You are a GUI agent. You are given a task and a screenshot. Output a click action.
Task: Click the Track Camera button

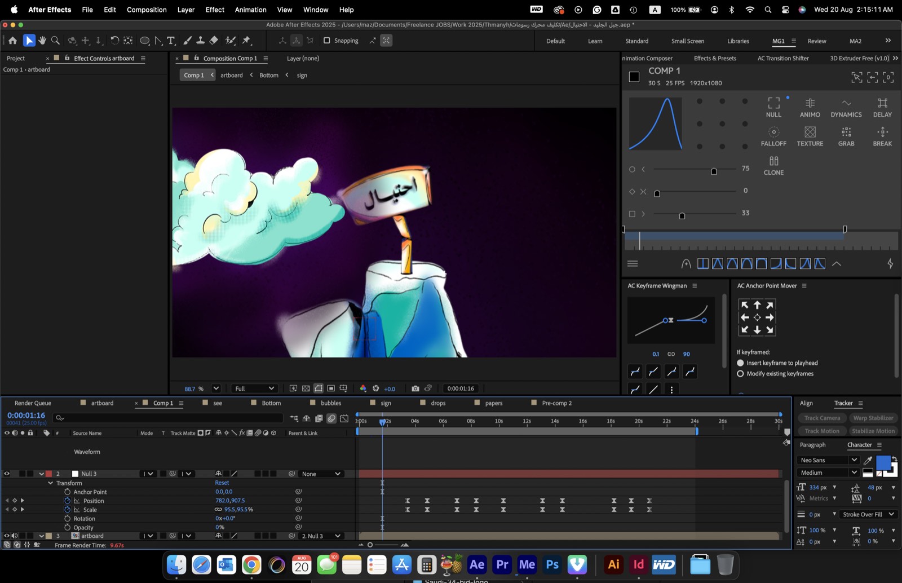point(822,418)
